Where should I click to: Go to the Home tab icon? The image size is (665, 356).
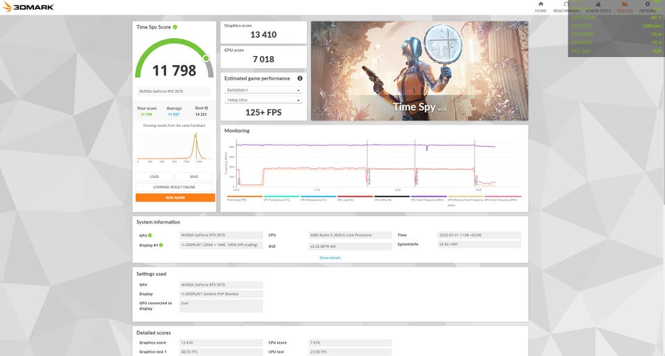tap(540, 4)
